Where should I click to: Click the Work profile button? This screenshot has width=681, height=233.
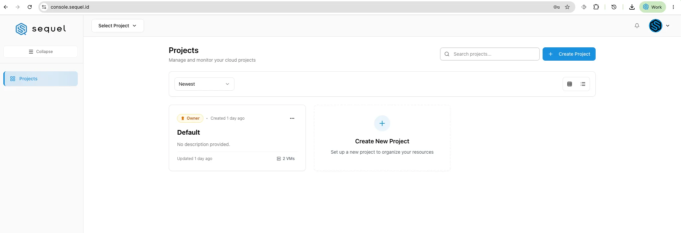pyautogui.click(x=653, y=7)
